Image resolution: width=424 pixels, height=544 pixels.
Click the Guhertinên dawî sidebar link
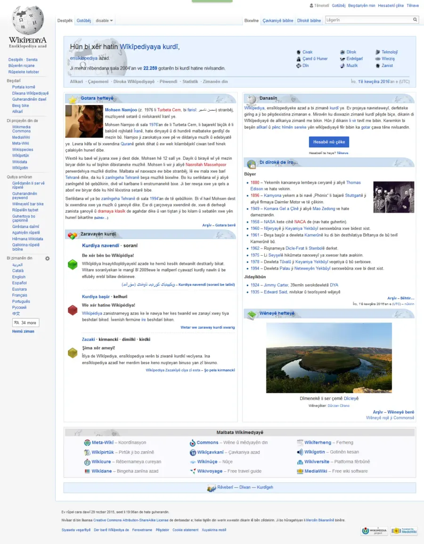pyautogui.click(x=29, y=99)
